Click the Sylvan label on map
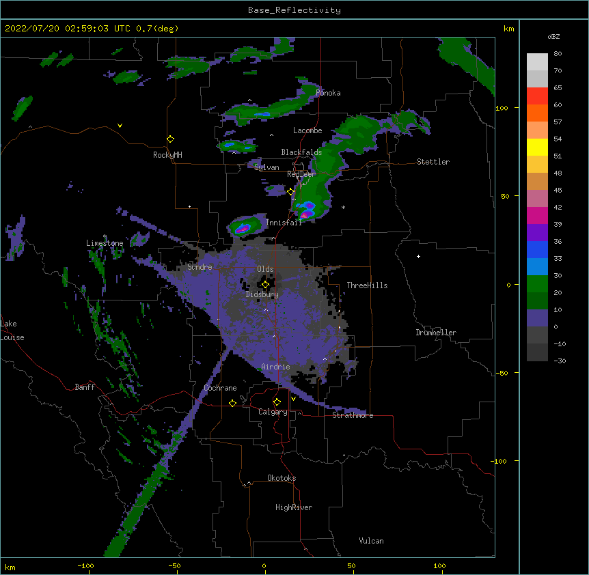This screenshot has height=575, width=589. tap(266, 167)
